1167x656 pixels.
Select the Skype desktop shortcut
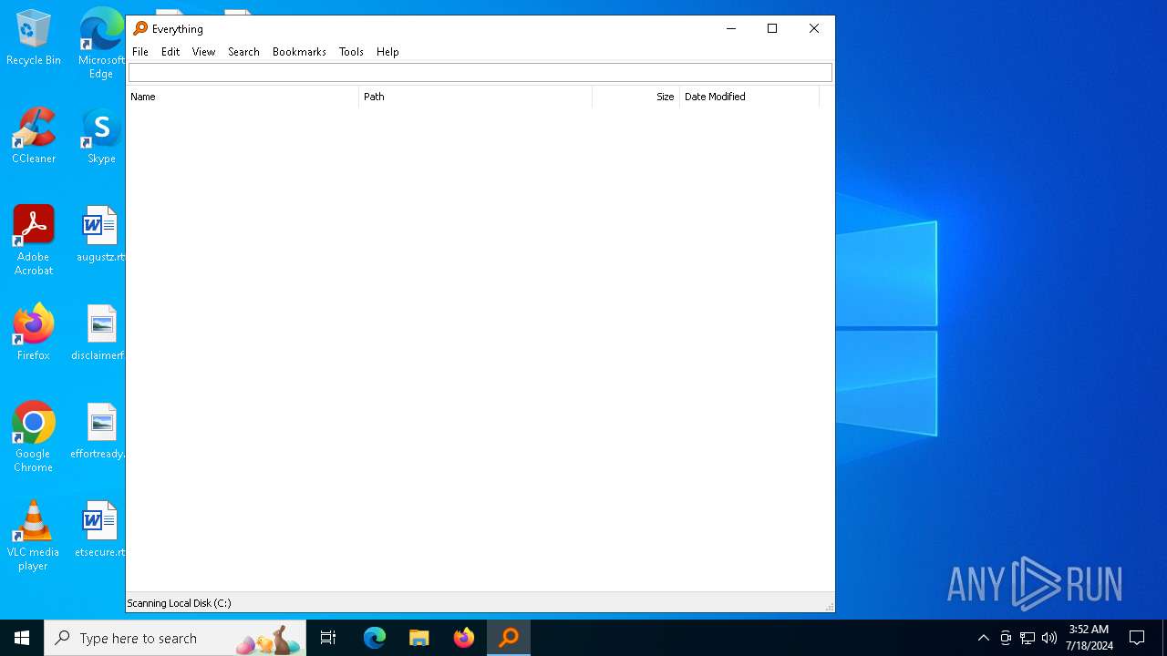pyautogui.click(x=101, y=136)
